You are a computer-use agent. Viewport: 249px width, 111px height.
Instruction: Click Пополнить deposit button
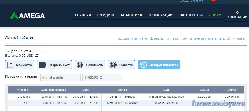90,65
